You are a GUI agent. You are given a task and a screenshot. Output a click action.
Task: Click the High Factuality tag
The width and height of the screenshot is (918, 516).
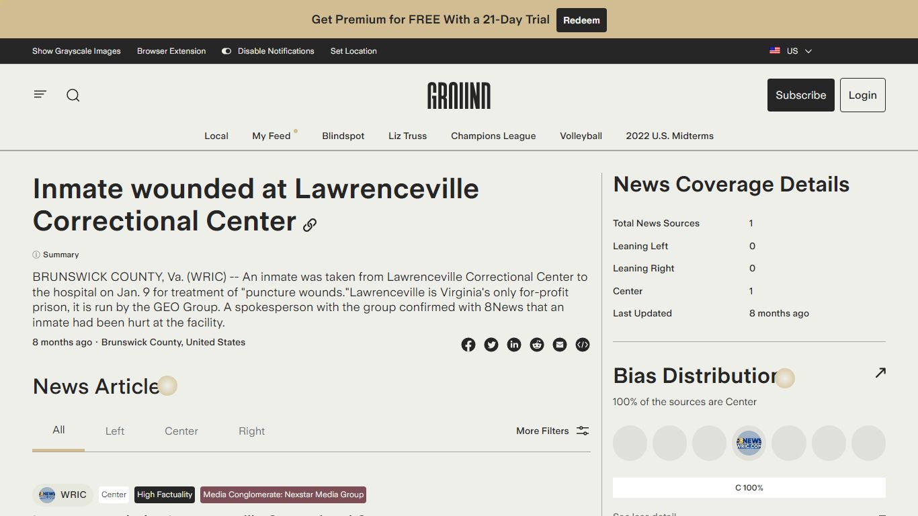[x=165, y=494]
